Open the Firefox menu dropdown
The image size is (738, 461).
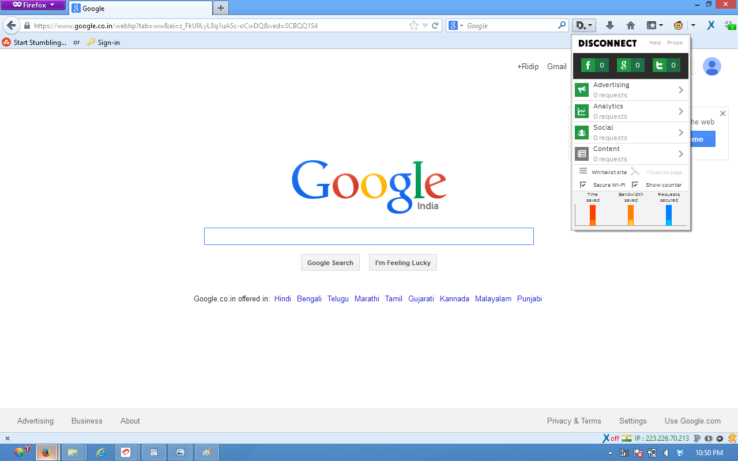tap(33, 5)
